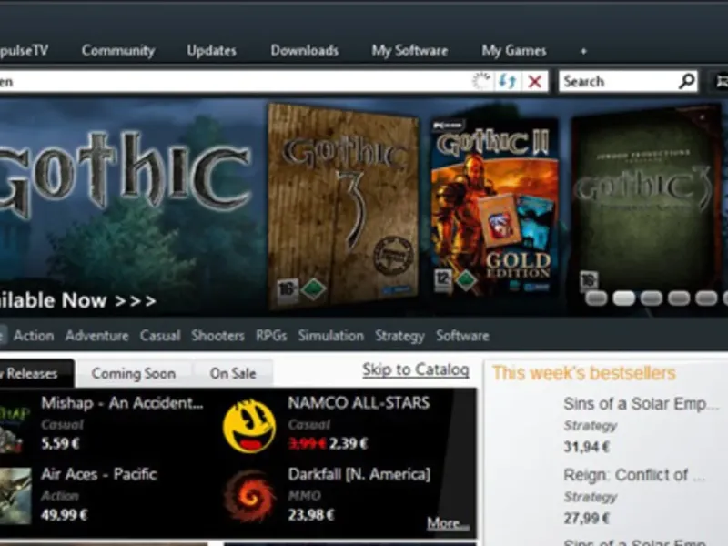Switch to the Updates tab
Screen dimensions: 728x546
click(x=212, y=50)
